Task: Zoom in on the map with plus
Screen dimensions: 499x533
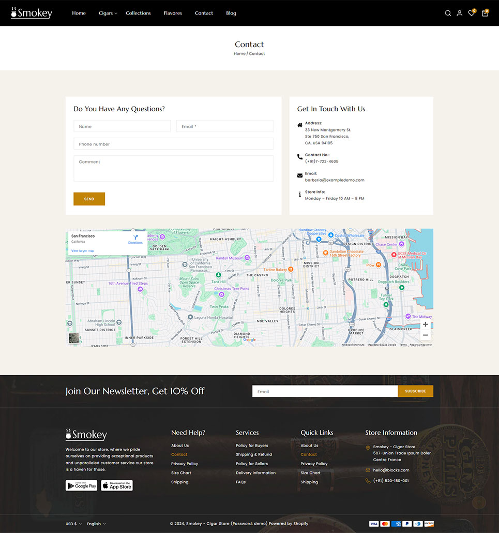Action: click(425, 324)
